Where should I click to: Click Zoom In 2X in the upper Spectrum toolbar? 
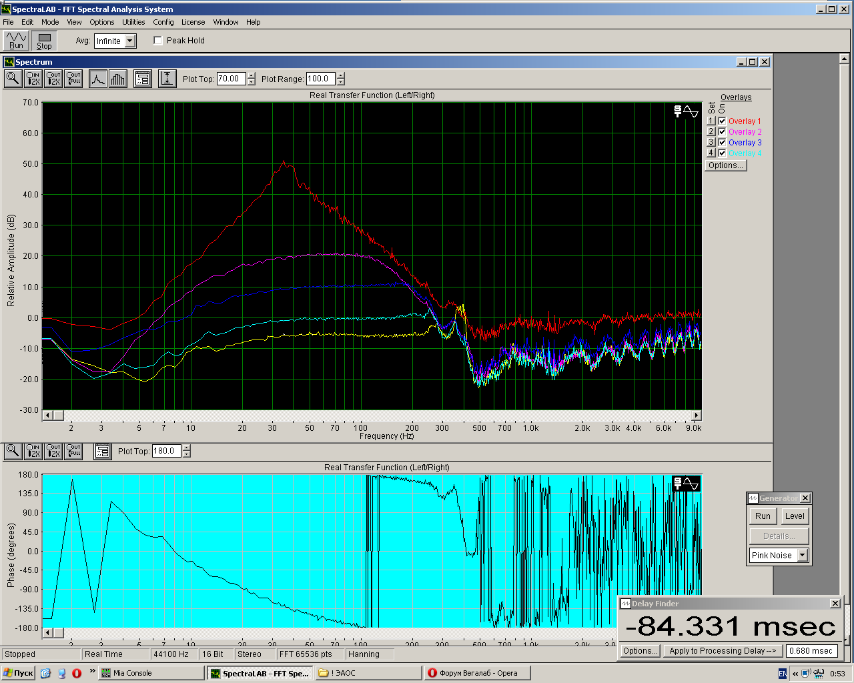pos(33,79)
